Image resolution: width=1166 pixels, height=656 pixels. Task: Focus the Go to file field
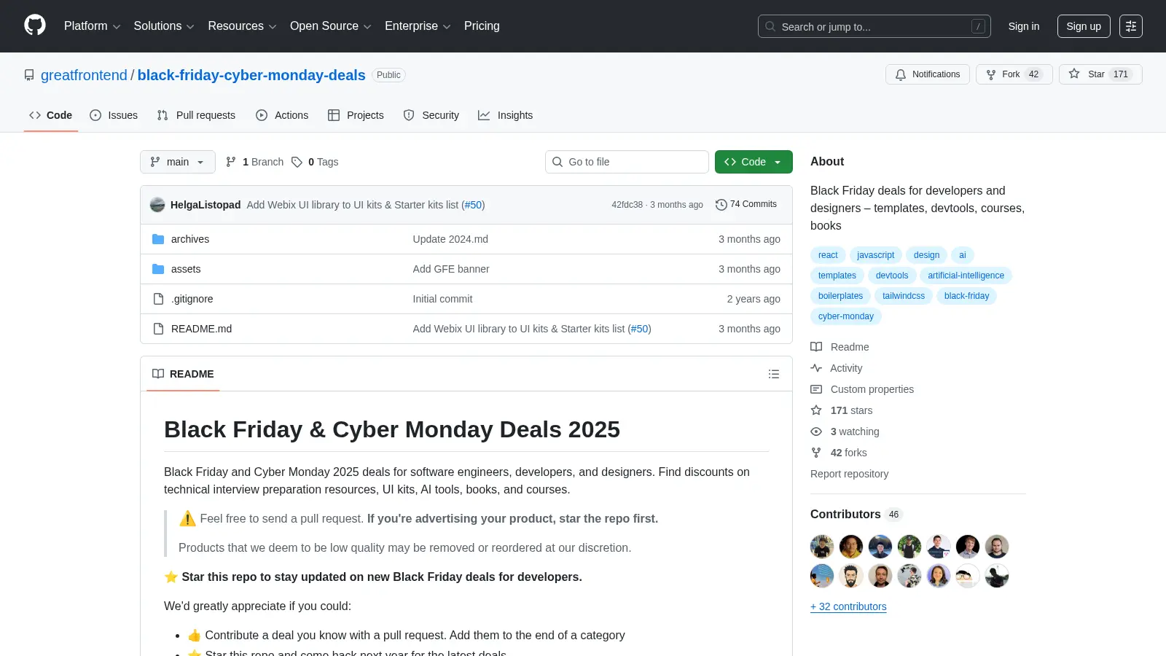pos(627,162)
